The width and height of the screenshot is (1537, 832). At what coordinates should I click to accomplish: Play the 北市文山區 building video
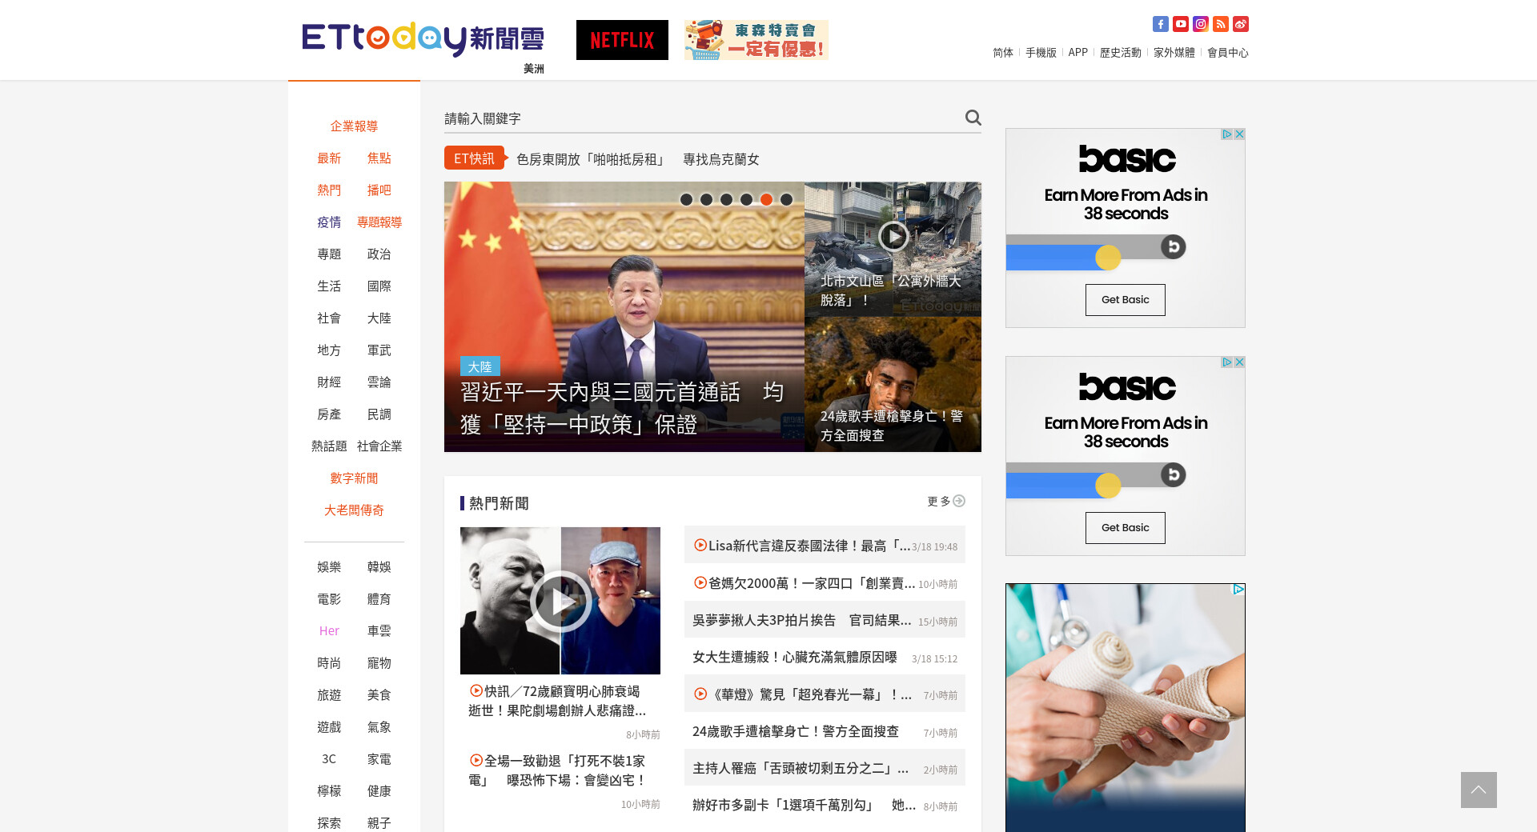893,236
